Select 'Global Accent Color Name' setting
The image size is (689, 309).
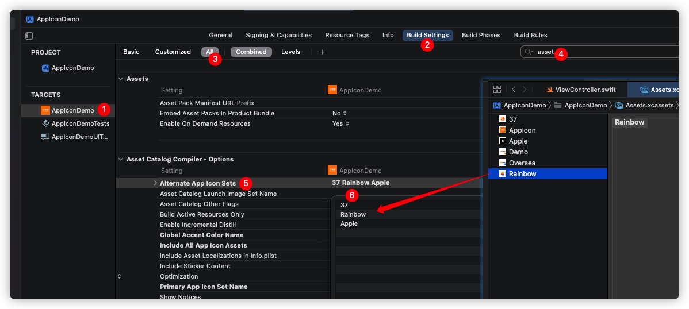coord(201,235)
